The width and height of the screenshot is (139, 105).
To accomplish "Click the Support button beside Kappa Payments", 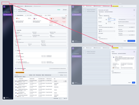I will click(65, 10).
